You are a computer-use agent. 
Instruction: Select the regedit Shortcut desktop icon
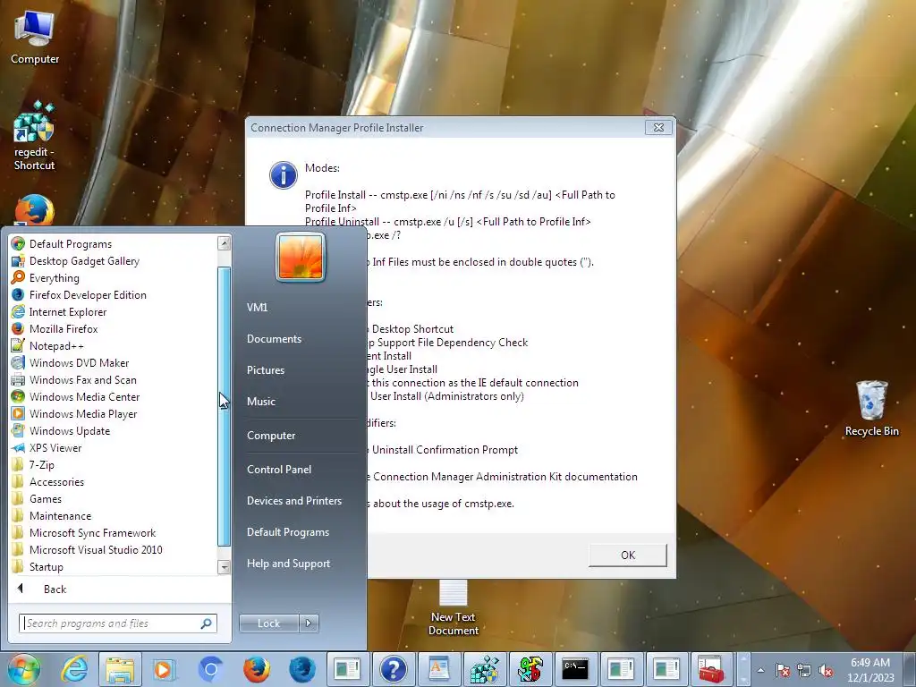[35, 136]
